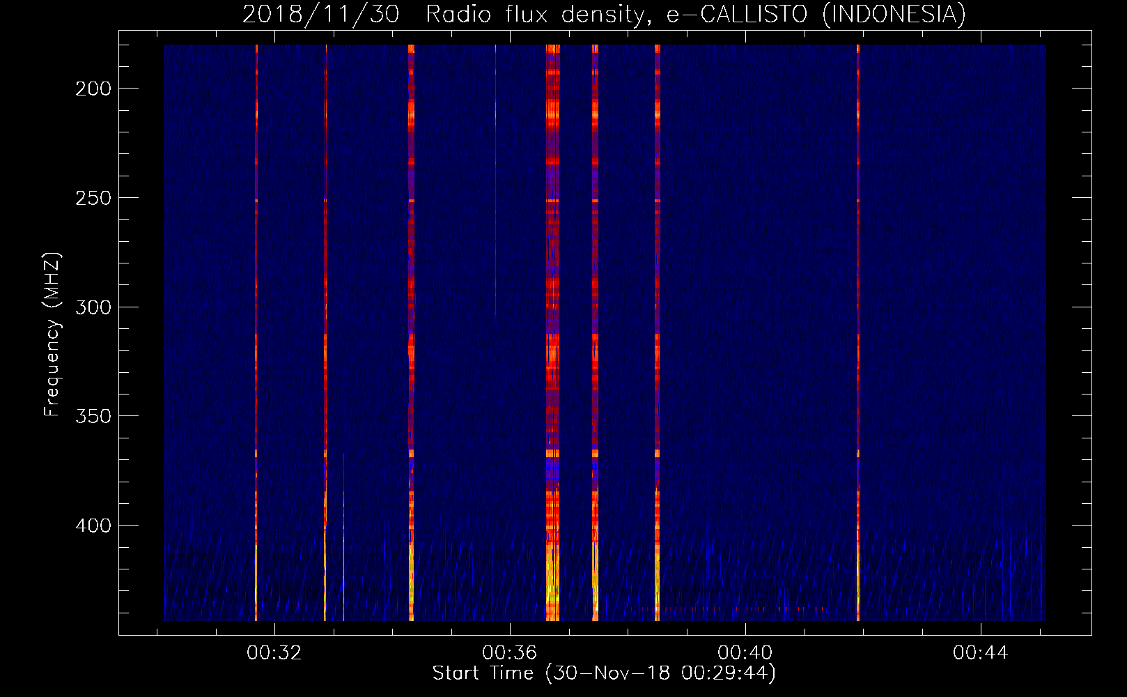Image resolution: width=1127 pixels, height=697 pixels.
Task: Click the 00:36 time tick label
Action: [510, 653]
